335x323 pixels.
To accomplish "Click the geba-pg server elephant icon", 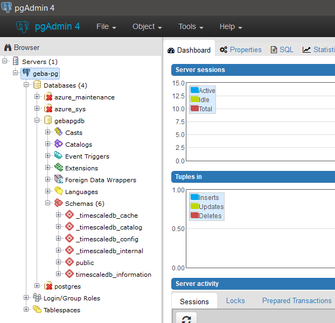I will click(26, 73).
